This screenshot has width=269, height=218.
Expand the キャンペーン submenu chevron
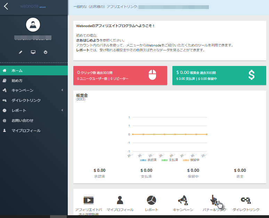pyautogui.click(x=63, y=90)
